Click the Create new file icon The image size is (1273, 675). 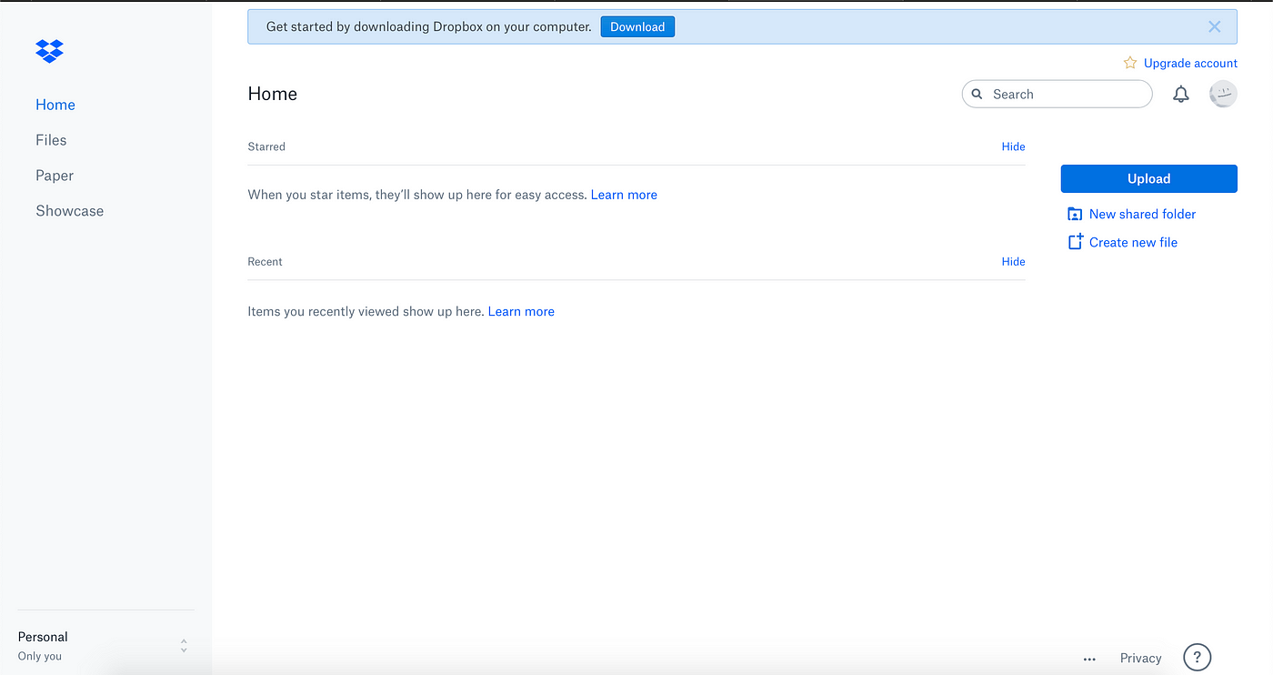point(1075,242)
